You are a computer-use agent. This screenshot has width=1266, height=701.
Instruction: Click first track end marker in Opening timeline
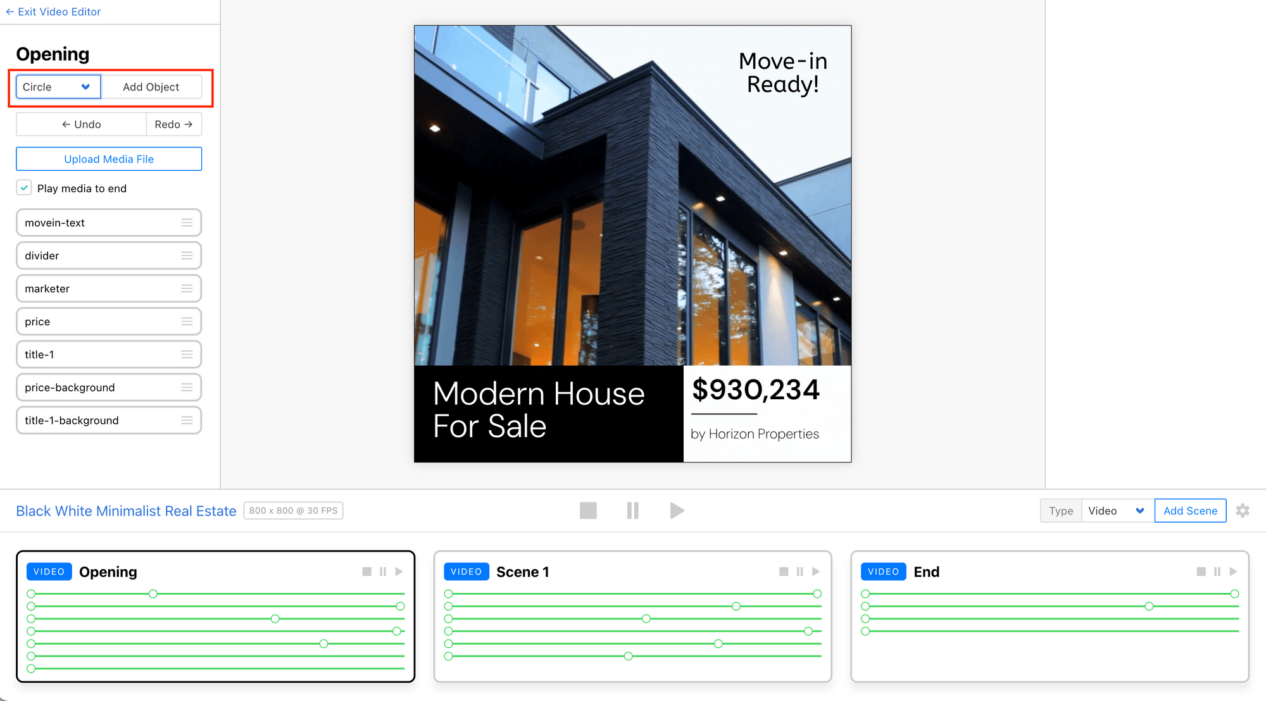click(153, 593)
